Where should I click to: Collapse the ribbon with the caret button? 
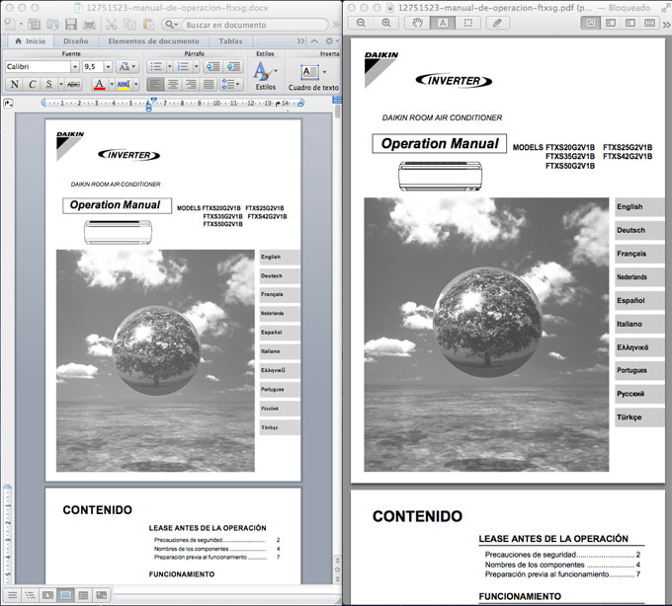[314, 41]
